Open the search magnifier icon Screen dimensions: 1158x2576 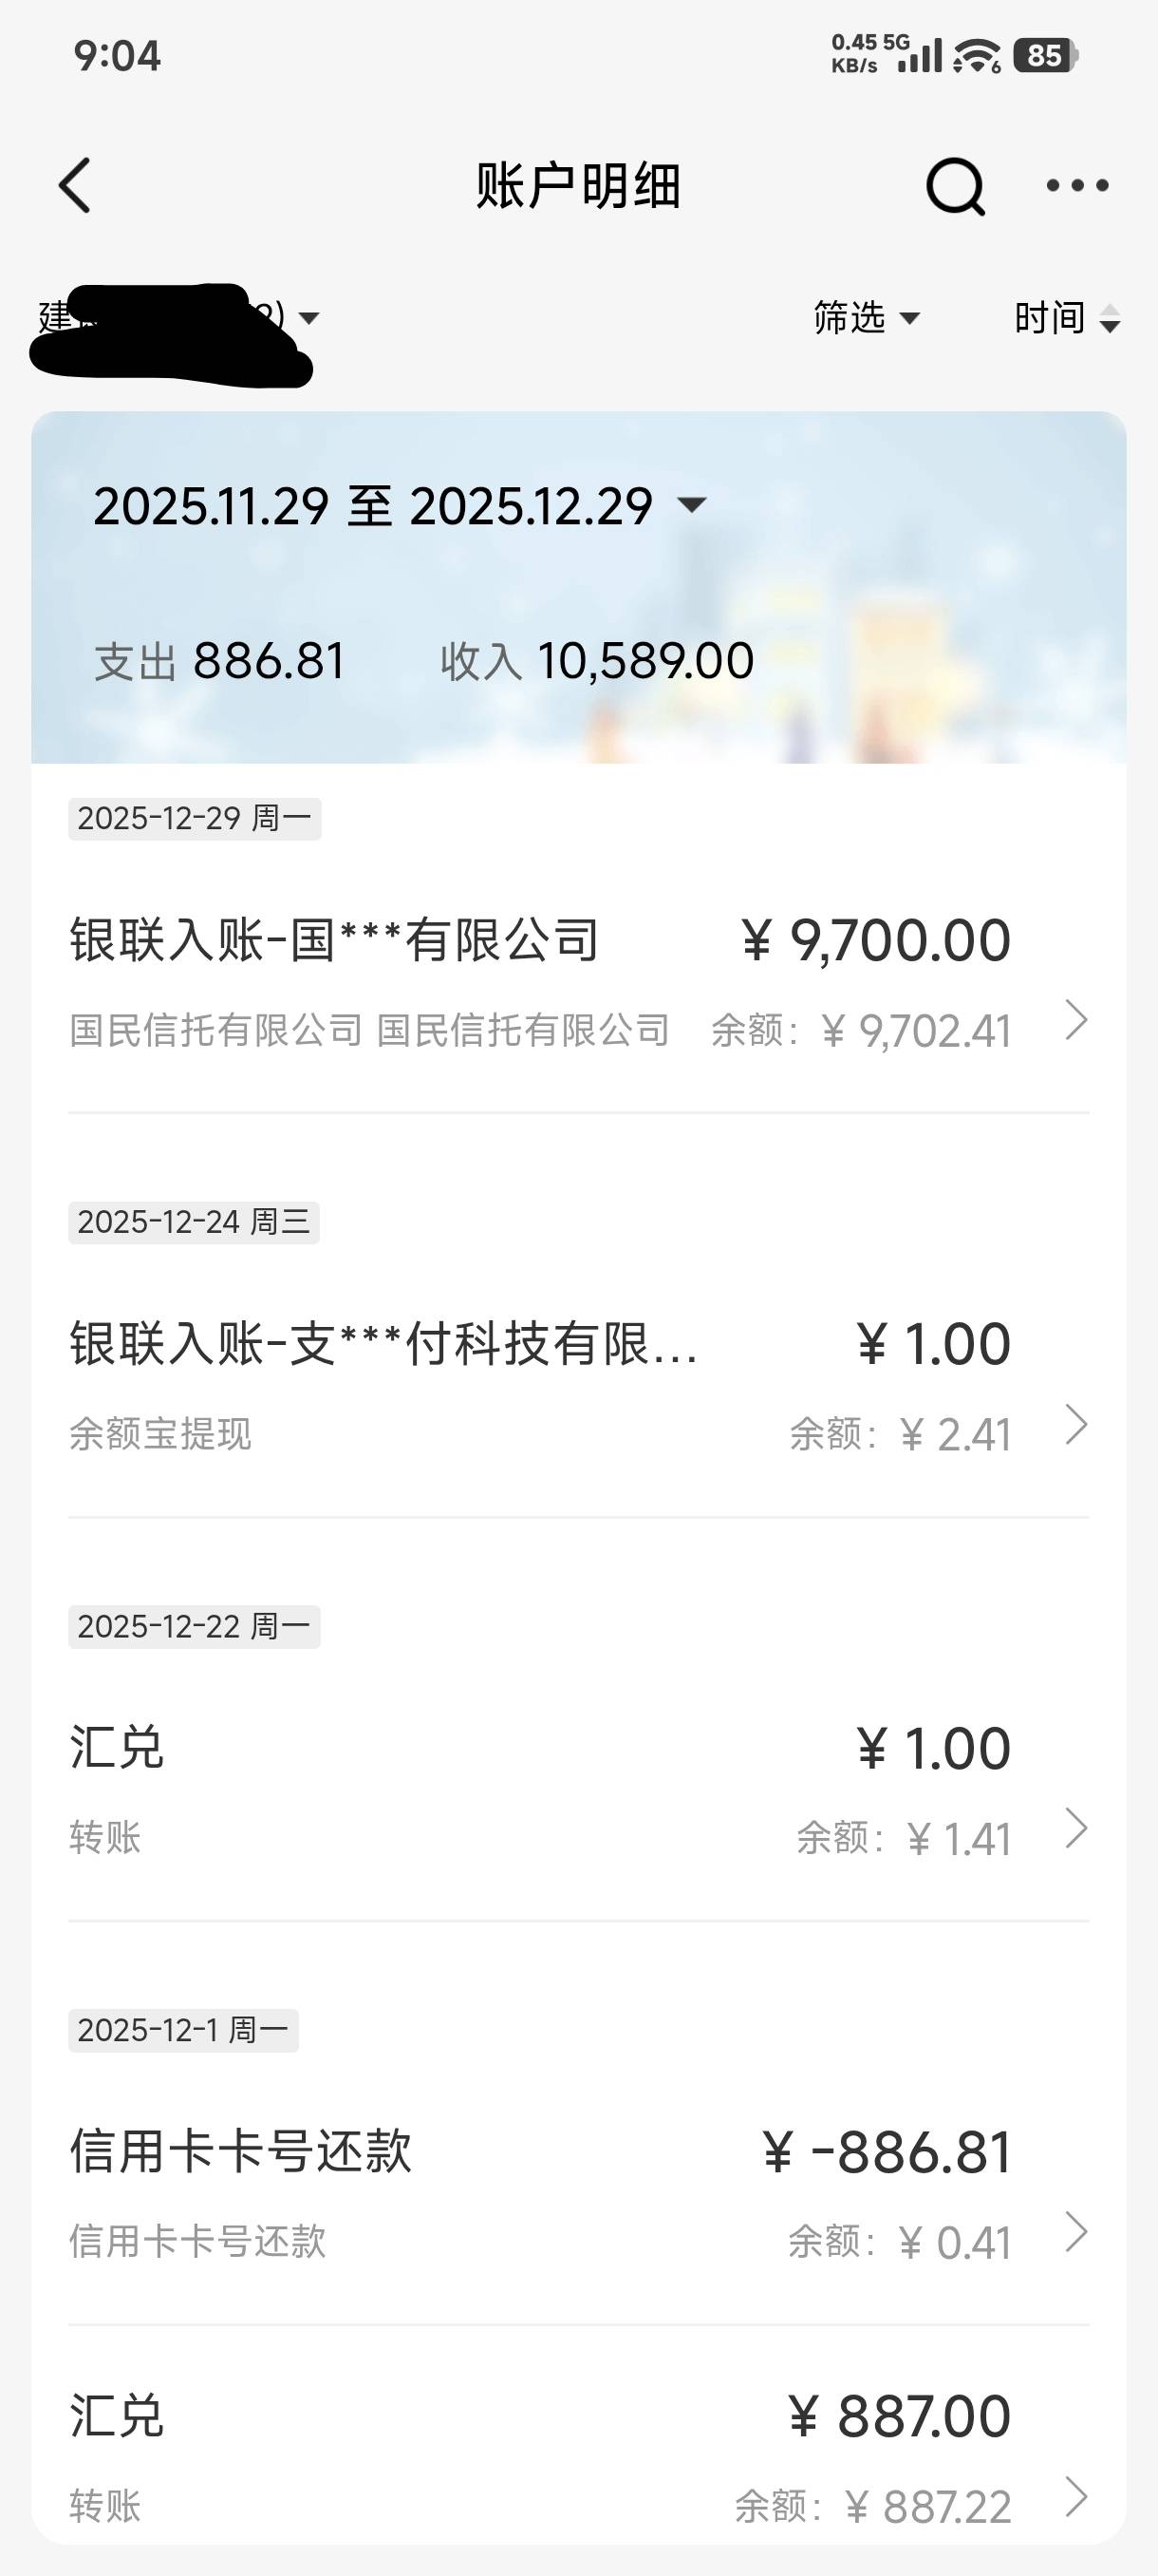click(955, 186)
